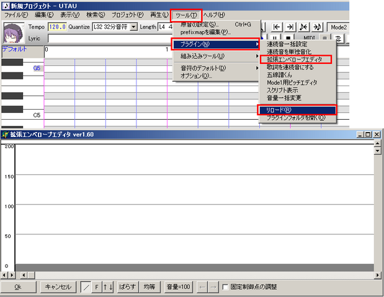
Task: Close the 拡張エンベロープエディタ window
Action: click(x=377, y=135)
